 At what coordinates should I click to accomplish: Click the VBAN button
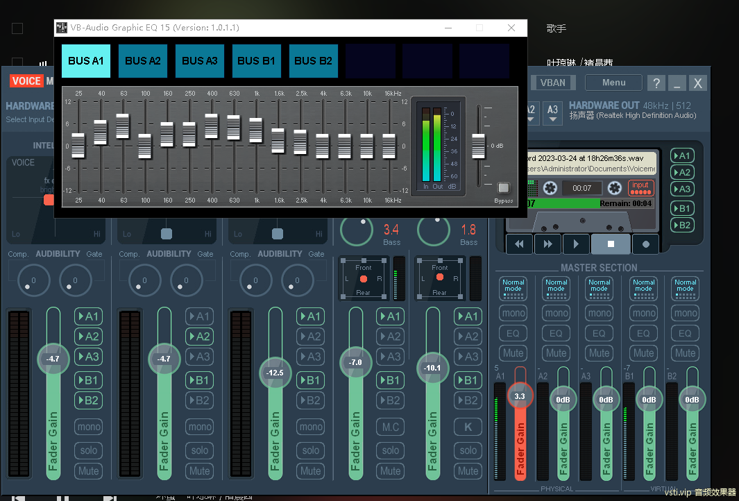553,83
